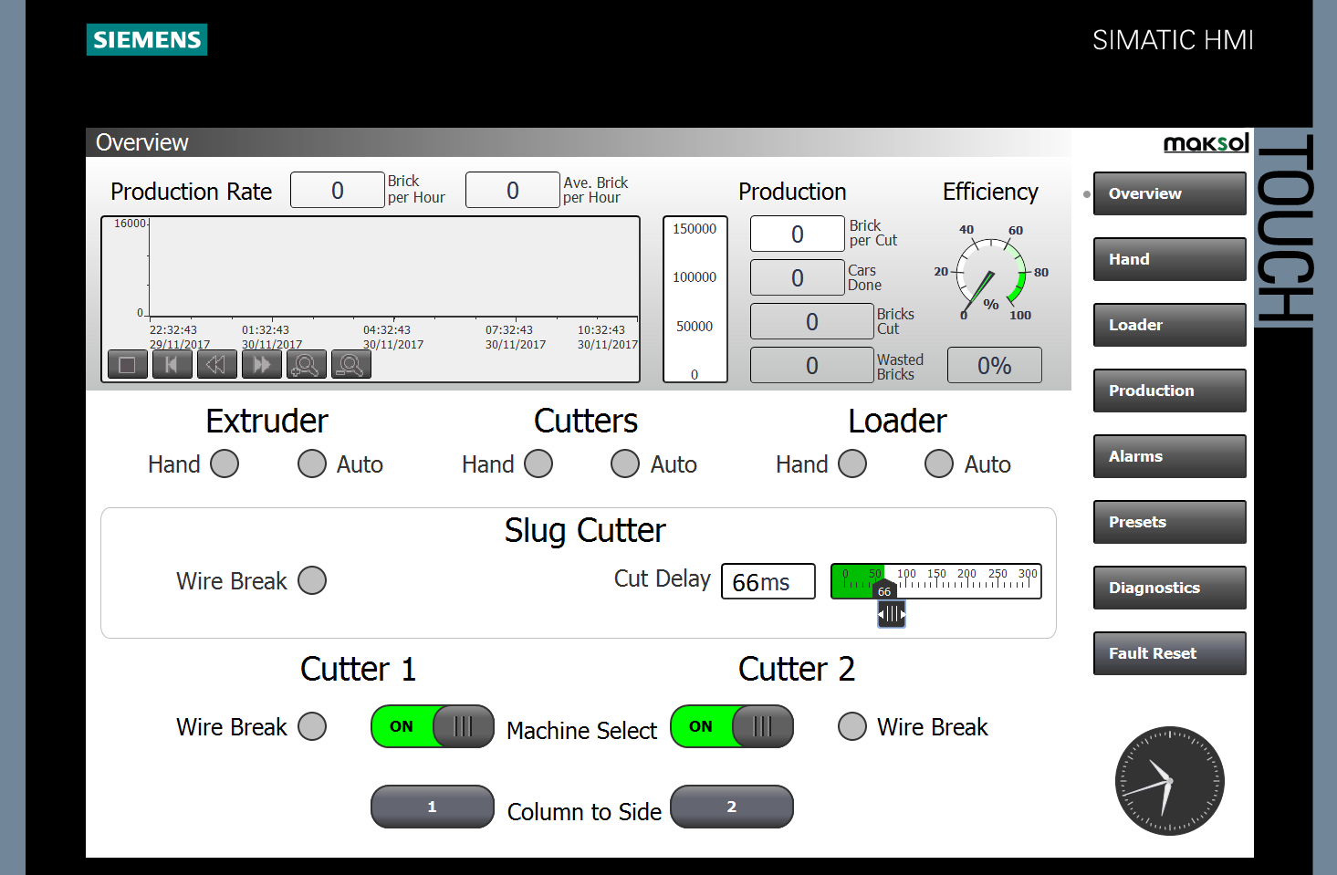
Task: Click Column to Side button 2
Action: click(732, 807)
